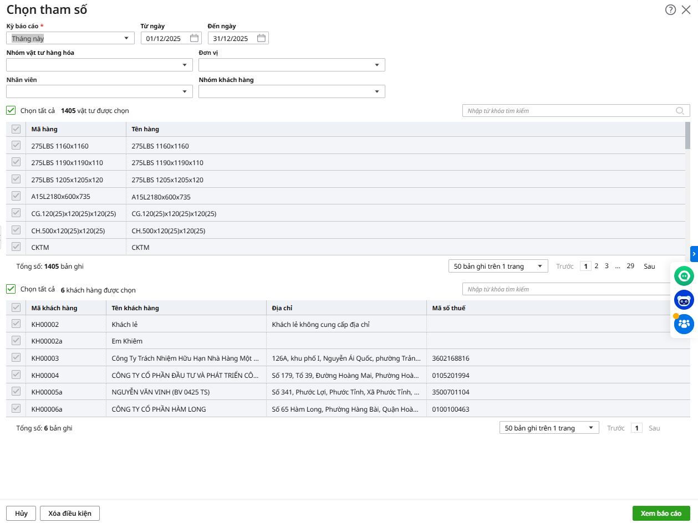Expand the blue right-side panel arrow
Image resolution: width=698 pixels, height=523 pixels.
click(x=694, y=253)
